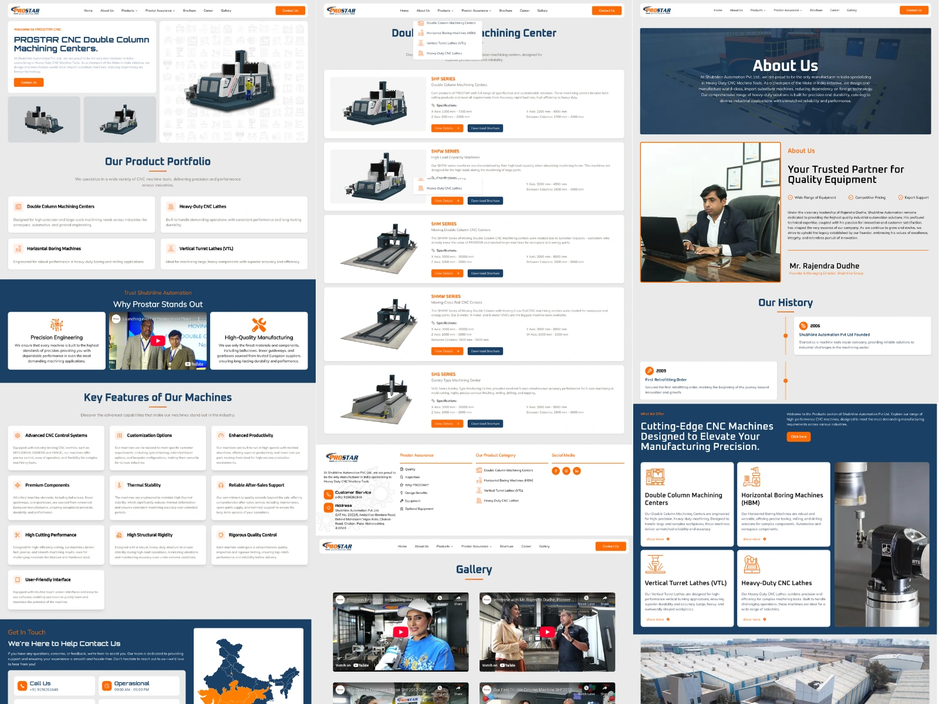Open Career in the About Us page header
Image resolution: width=939 pixels, height=704 pixels.
[835, 10]
